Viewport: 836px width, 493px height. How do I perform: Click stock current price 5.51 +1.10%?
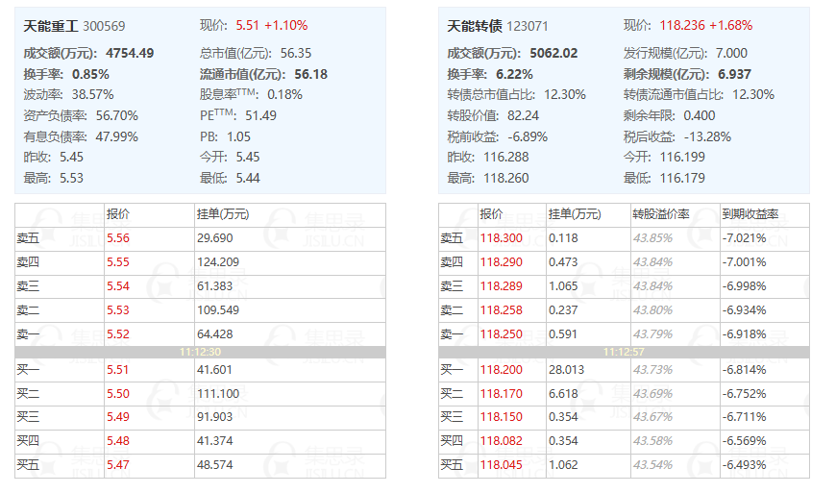(x=271, y=26)
